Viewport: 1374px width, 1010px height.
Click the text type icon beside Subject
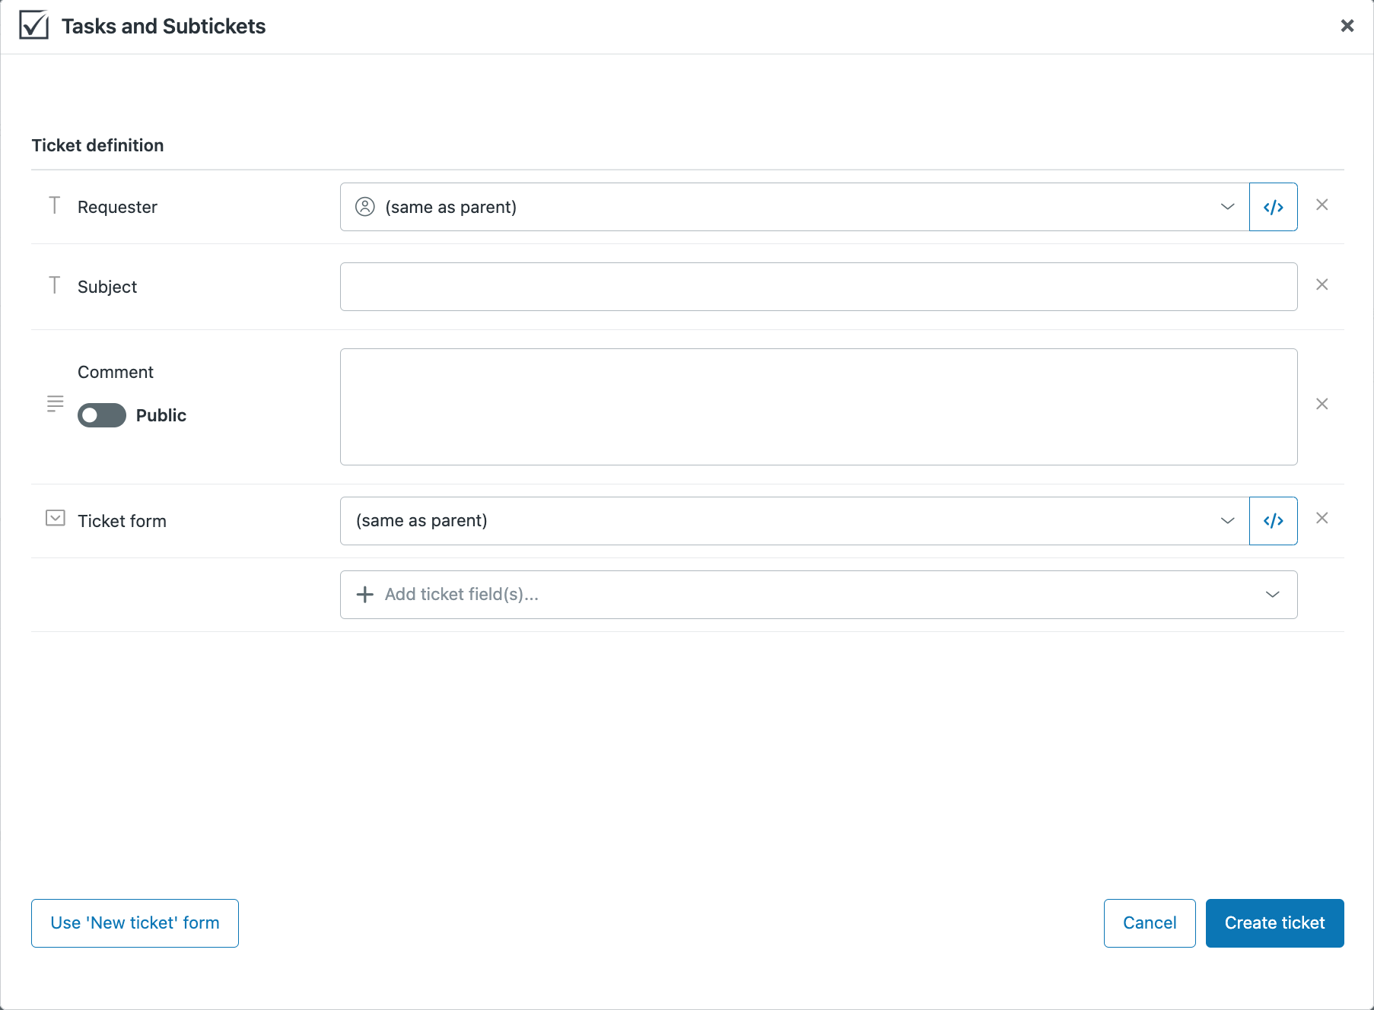point(55,285)
